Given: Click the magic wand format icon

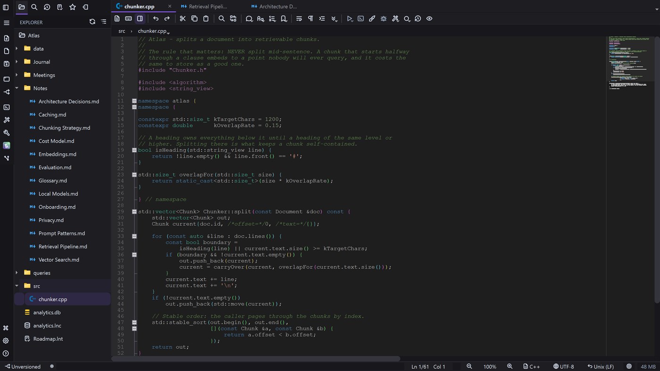Looking at the screenshot, I should click(395, 19).
